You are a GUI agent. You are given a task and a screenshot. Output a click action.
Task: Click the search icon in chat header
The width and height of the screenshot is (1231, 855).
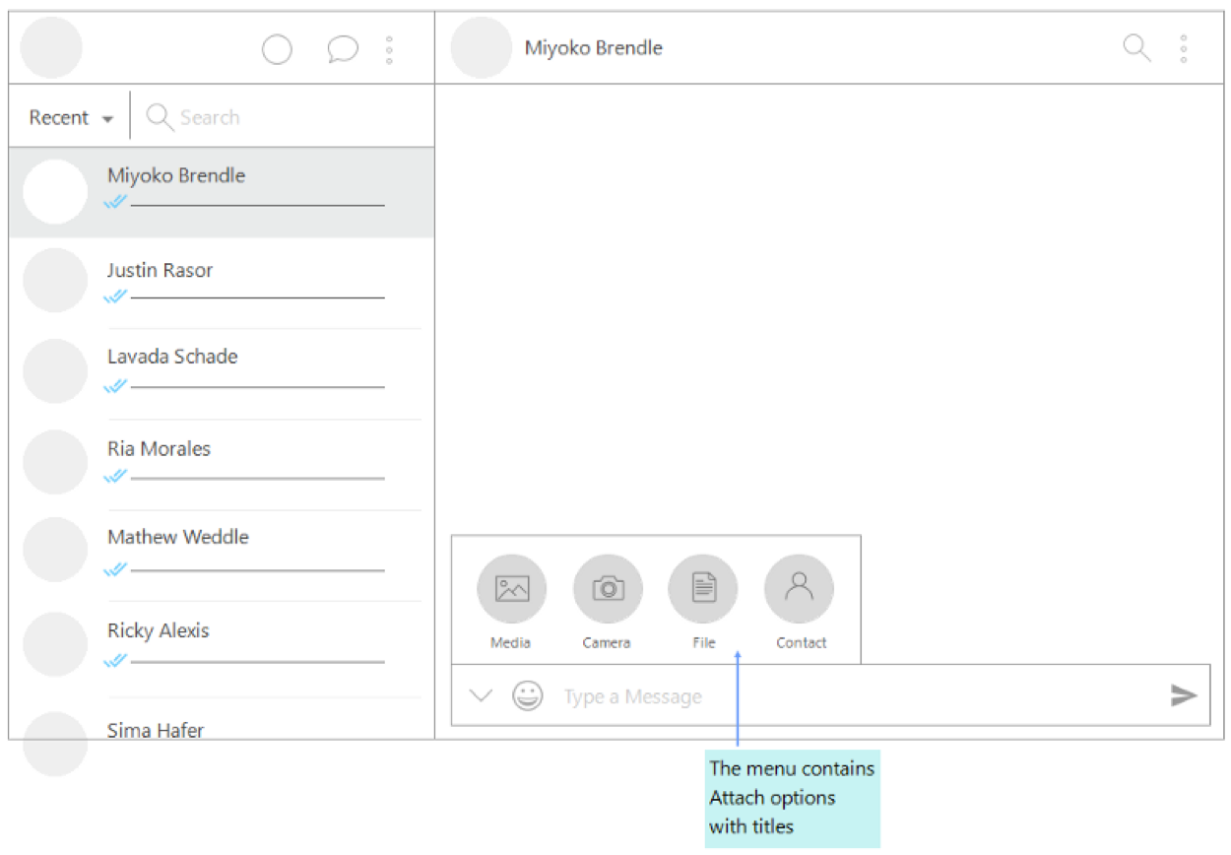click(1136, 48)
